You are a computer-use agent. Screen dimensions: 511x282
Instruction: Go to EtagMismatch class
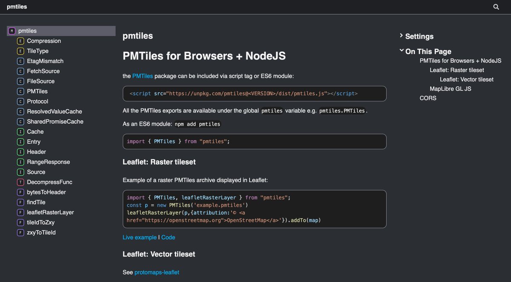pos(45,61)
